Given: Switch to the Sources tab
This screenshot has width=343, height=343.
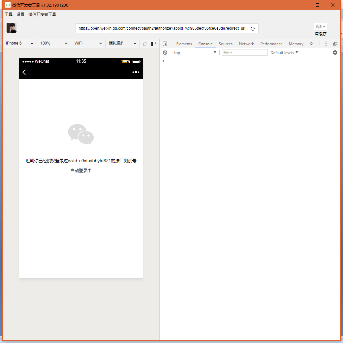Looking at the screenshot, I should [x=226, y=44].
